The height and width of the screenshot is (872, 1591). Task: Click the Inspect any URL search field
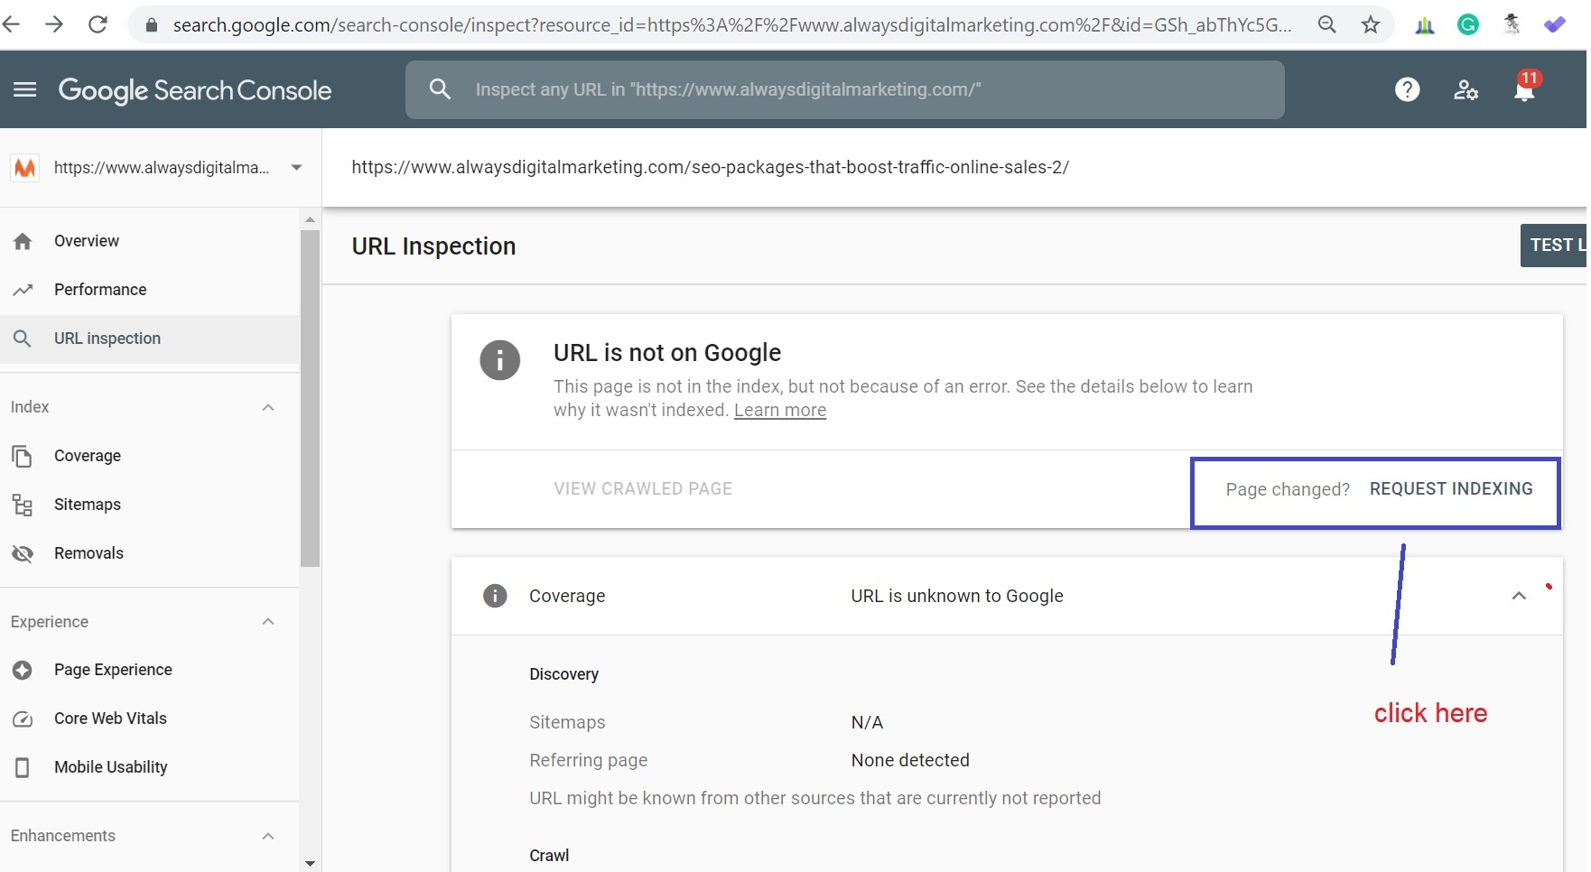tap(845, 89)
